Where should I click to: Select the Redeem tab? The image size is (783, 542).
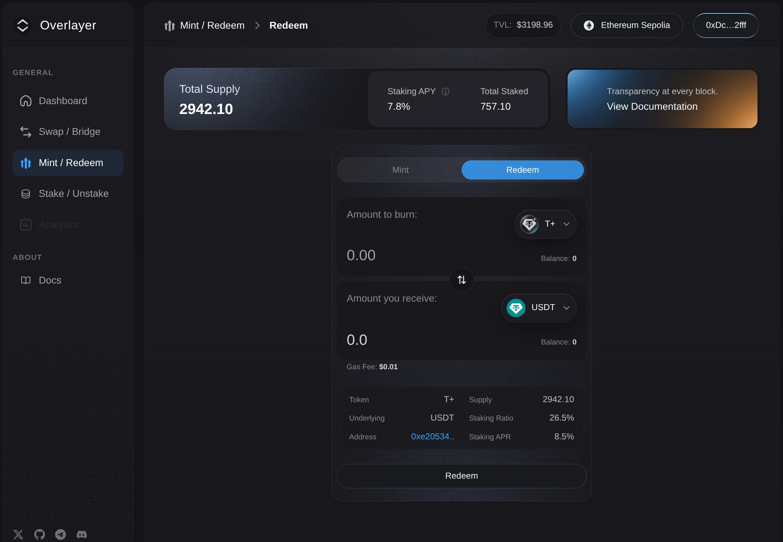pyautogui.click(x=523, y=170)
